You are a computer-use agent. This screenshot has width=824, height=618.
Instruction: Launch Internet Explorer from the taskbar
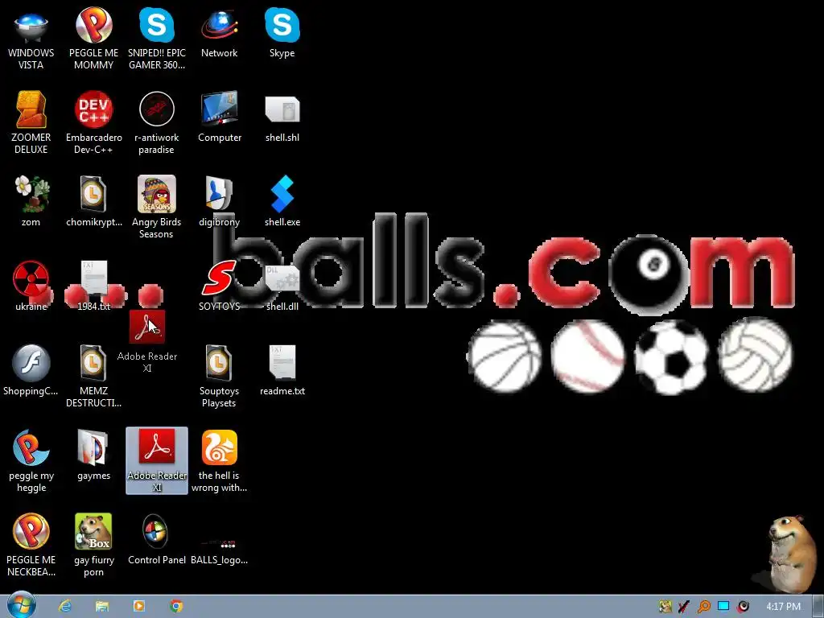(65, 606)
